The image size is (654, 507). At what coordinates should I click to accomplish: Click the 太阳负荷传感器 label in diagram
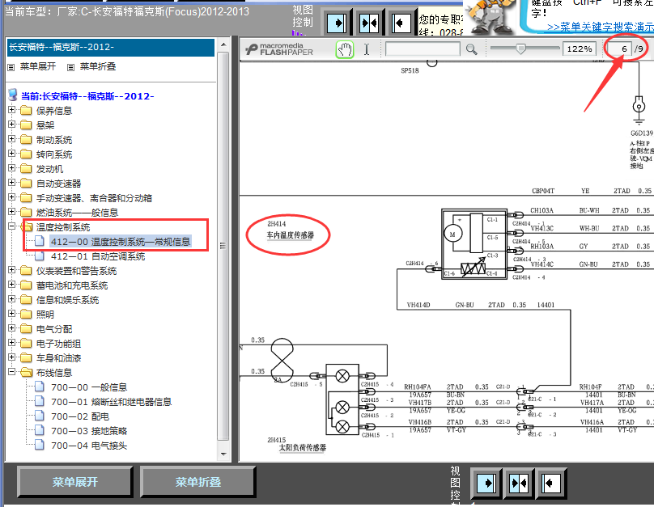tap(303, 448)
